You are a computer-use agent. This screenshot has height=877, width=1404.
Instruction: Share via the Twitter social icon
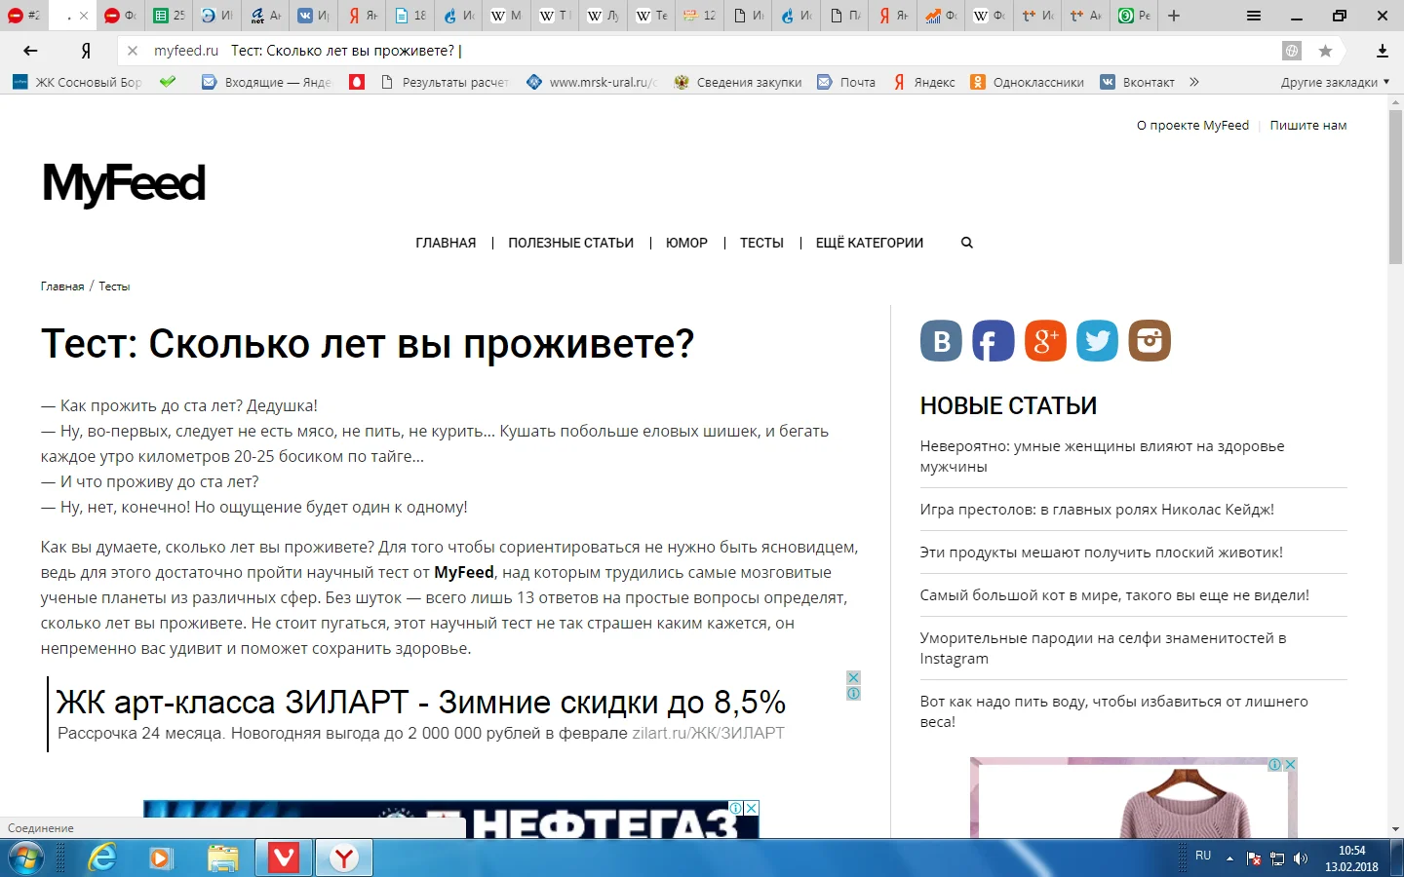(x=1098, y=341)
